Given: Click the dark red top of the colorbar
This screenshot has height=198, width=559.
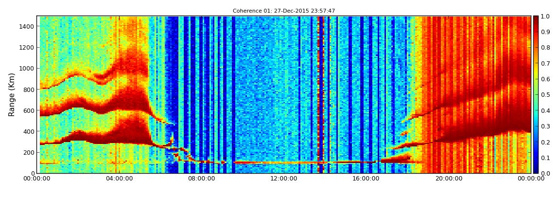Looking at the screenshot, I should tap(536, 19).
